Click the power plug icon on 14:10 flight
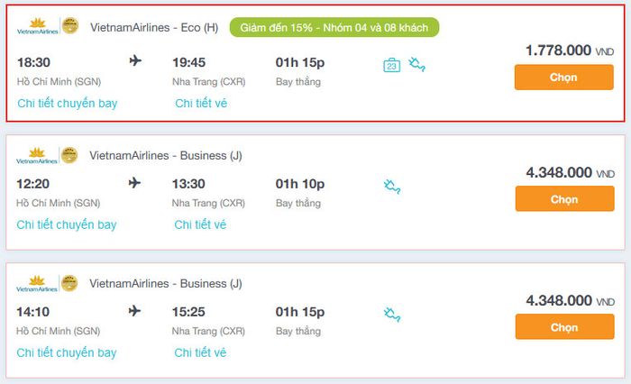The image size is (631, 384). pyautogui.click(x=392, y=315)
